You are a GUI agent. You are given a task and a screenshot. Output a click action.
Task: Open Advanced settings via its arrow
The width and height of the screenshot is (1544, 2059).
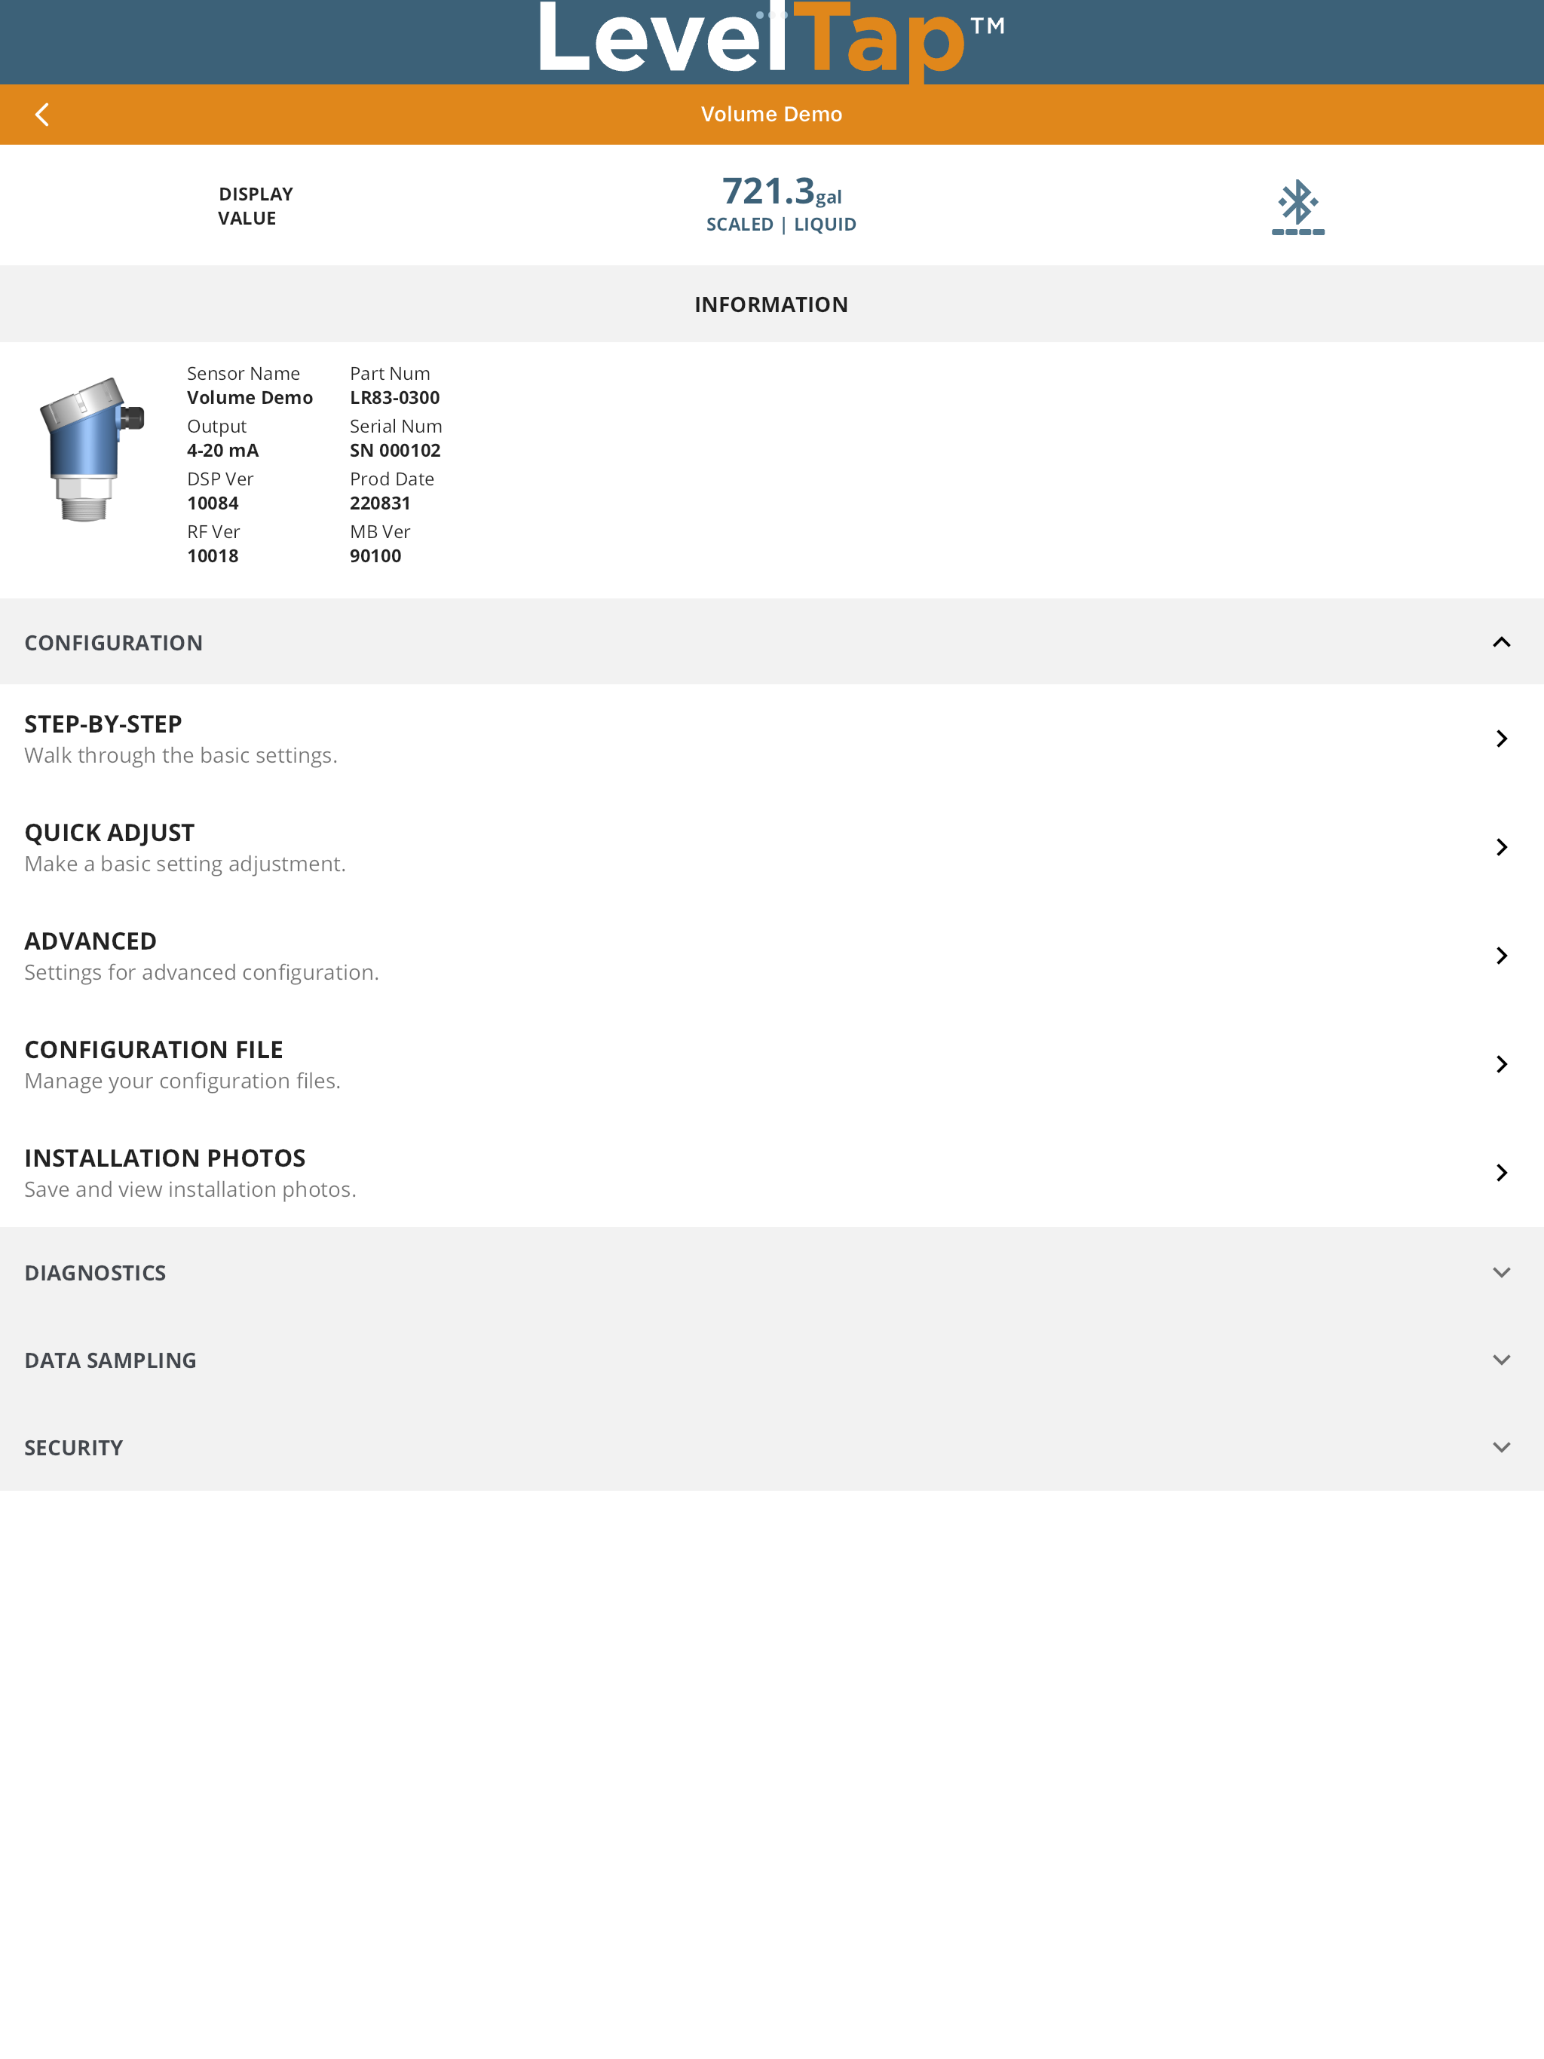tap(1501, 956)
